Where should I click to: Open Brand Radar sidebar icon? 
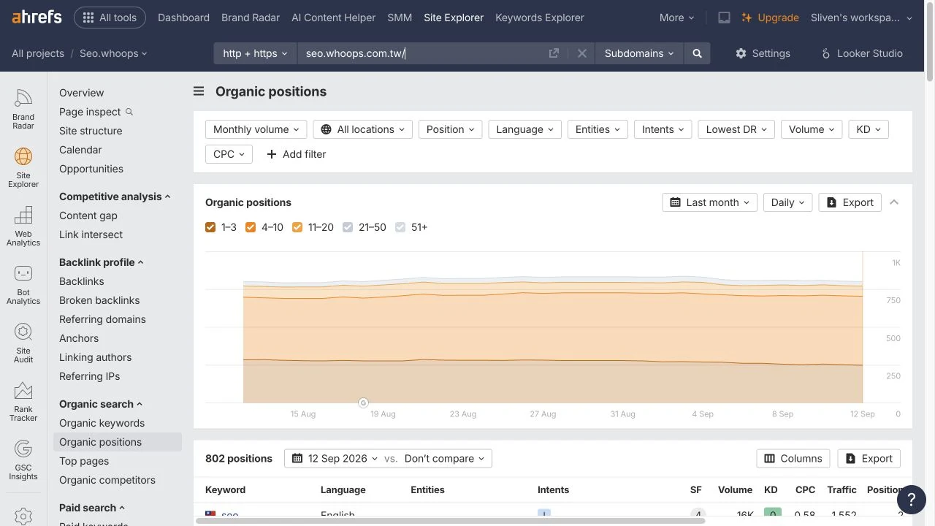coord(23,110)
